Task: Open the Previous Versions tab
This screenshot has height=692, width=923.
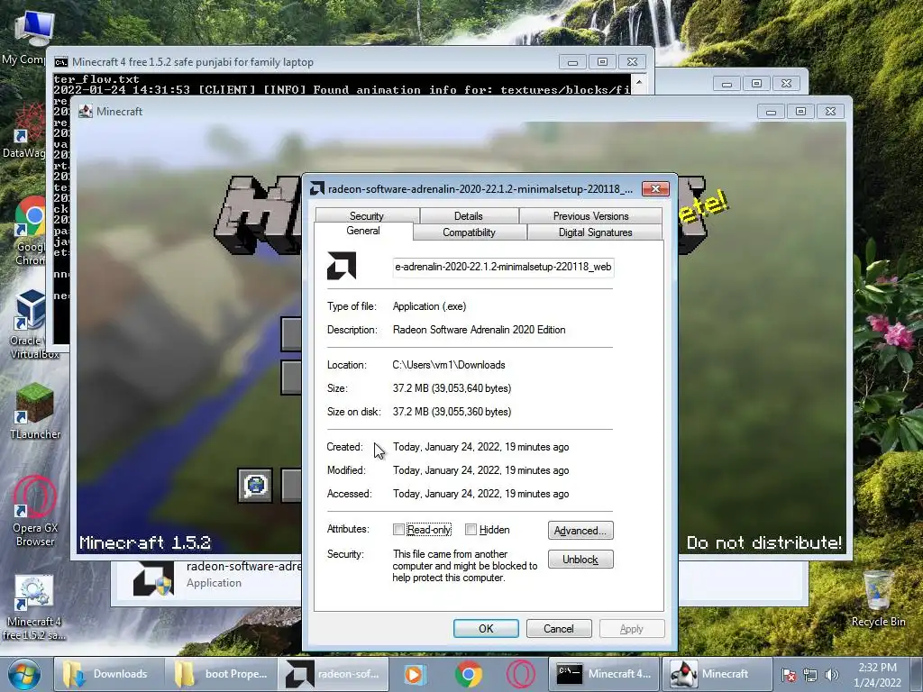Action: click(x=590, y=215)
